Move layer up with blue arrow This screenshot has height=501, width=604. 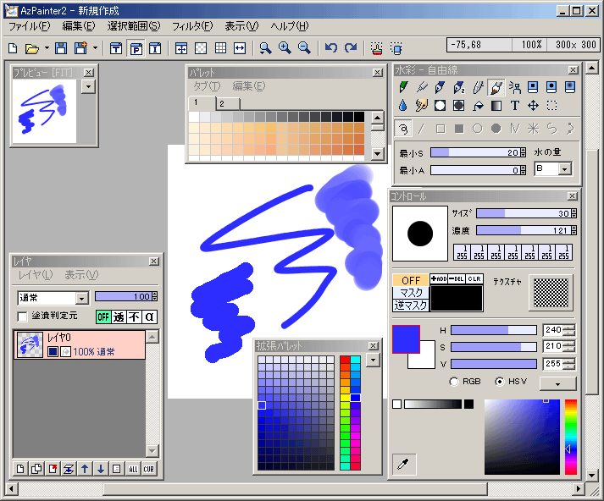(85, 469)
